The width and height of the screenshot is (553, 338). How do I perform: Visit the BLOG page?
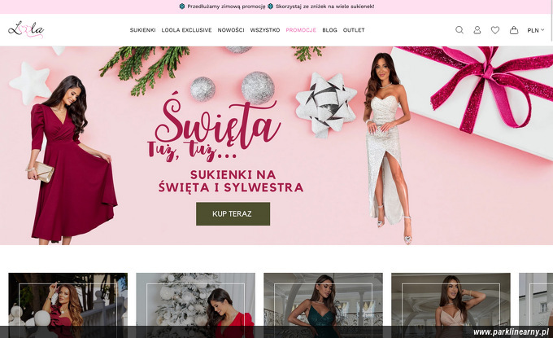pos(329,30)
